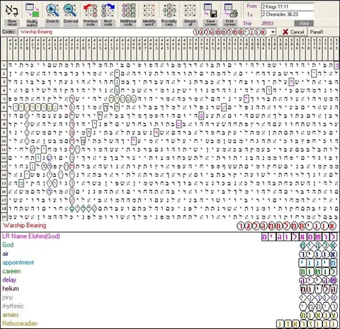
Task: Click the Hebrew letters beside Nebuzaradan entry
Action: [x=307, y=324]
